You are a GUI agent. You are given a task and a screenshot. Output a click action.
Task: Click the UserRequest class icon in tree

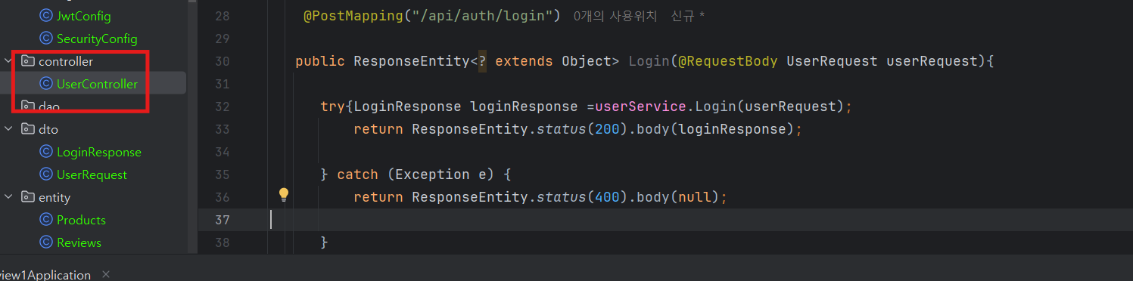(x=45, y=174)
